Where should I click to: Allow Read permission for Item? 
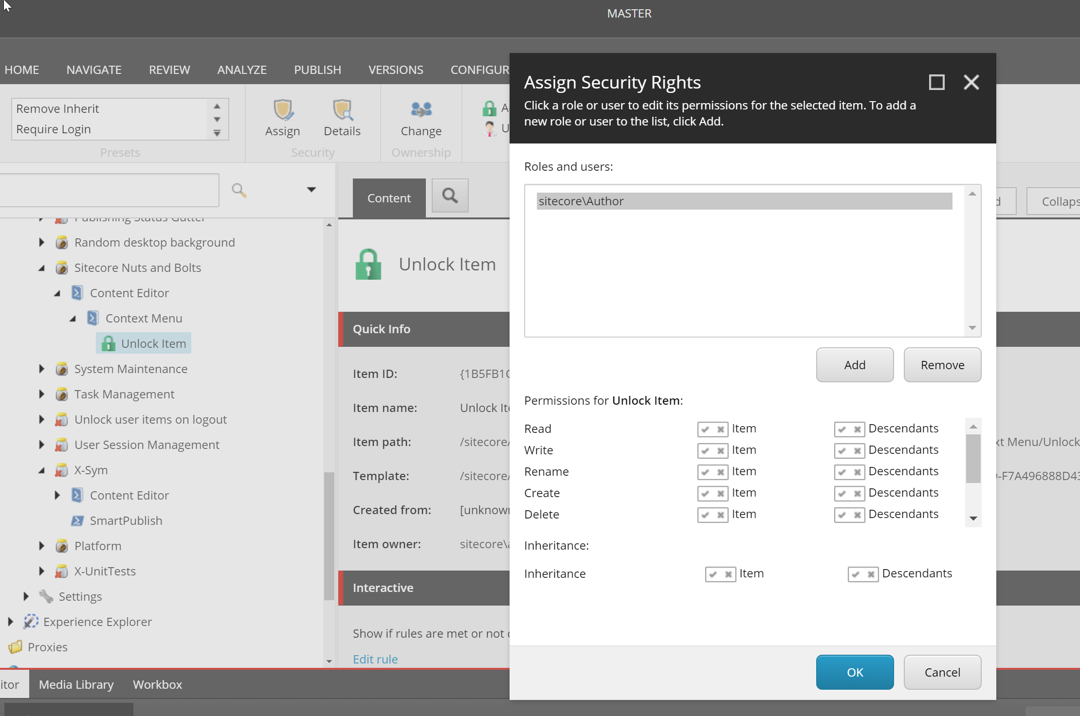(705, 429)
